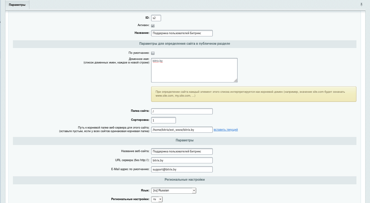Click inside the Доменное имя text area
This screenshot has height=203, width=370.
[194, 70]
